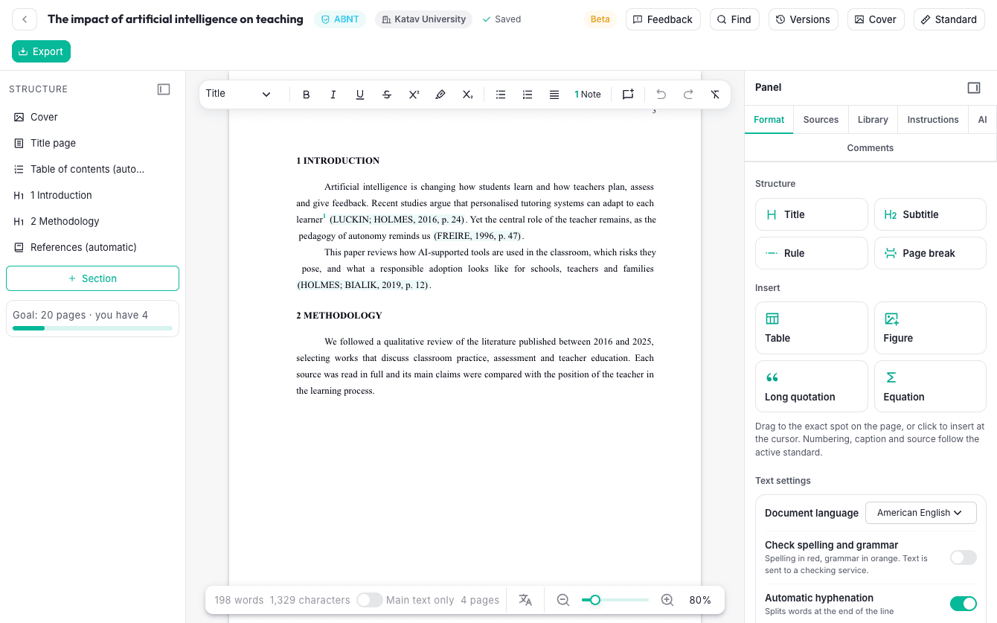Image resolution: width=997 pixels, height=623 pixels.
Task: Open Document language dropdown
Action: tap(920, 513)
